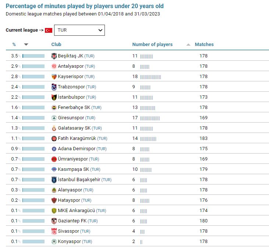Click the Kayserispor club logo
The width and height of the screenshot is (269, 250).
(54, 77)
